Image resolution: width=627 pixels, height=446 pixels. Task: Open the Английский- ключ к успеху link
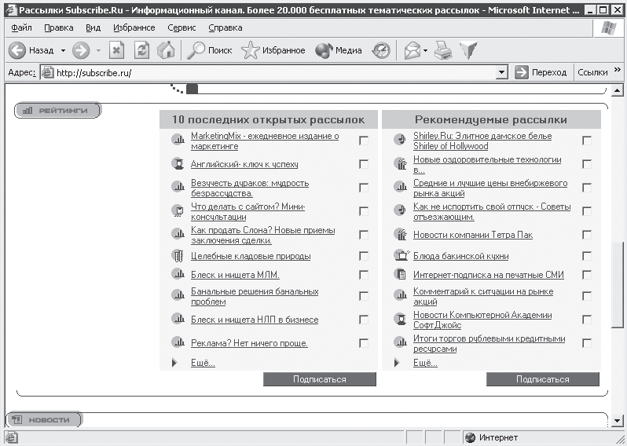(x=244, y=165)
